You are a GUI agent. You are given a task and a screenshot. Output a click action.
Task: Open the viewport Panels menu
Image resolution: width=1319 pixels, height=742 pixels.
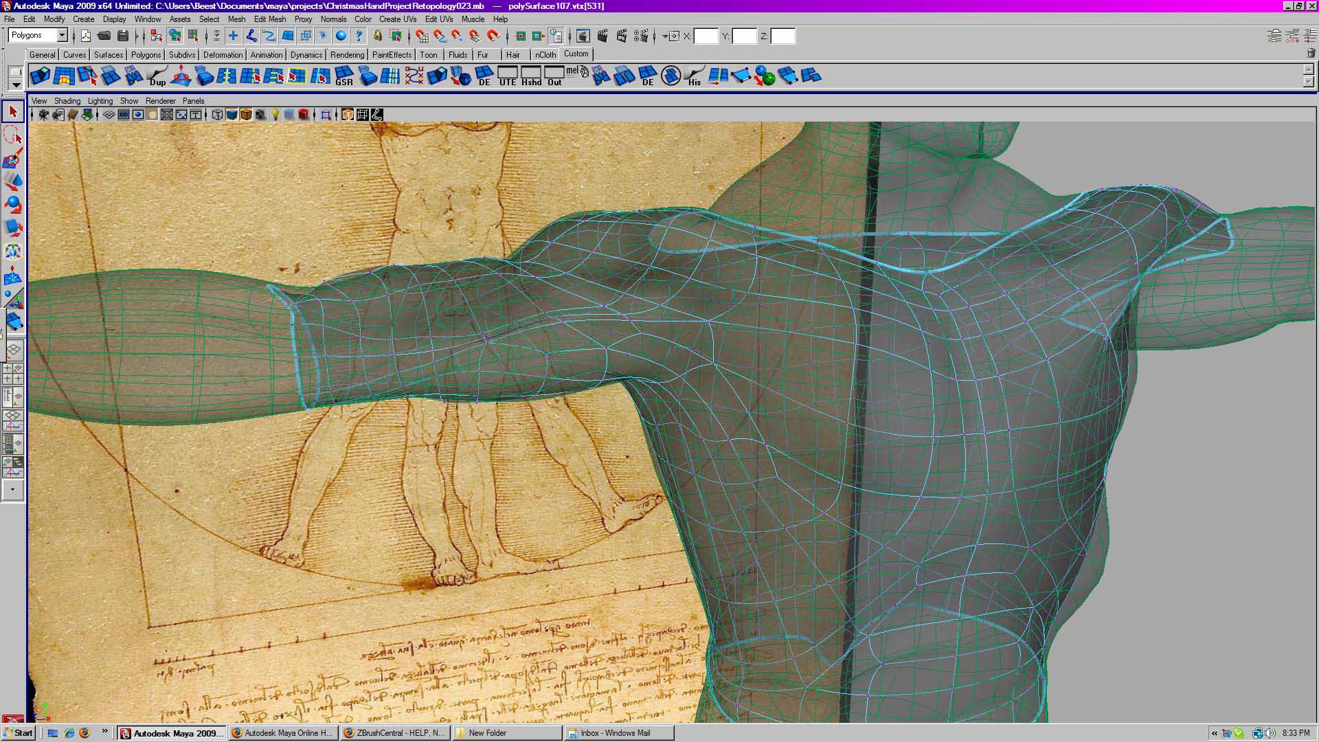pos(193,100)
